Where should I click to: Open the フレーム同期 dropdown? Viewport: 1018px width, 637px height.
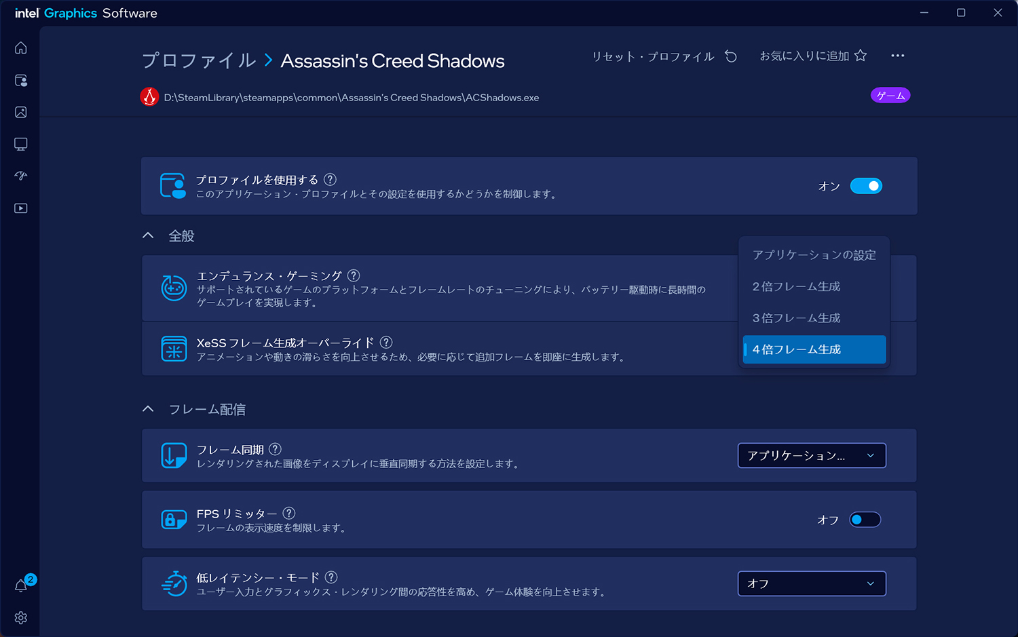pyautogui.click(x=812, y=455)
